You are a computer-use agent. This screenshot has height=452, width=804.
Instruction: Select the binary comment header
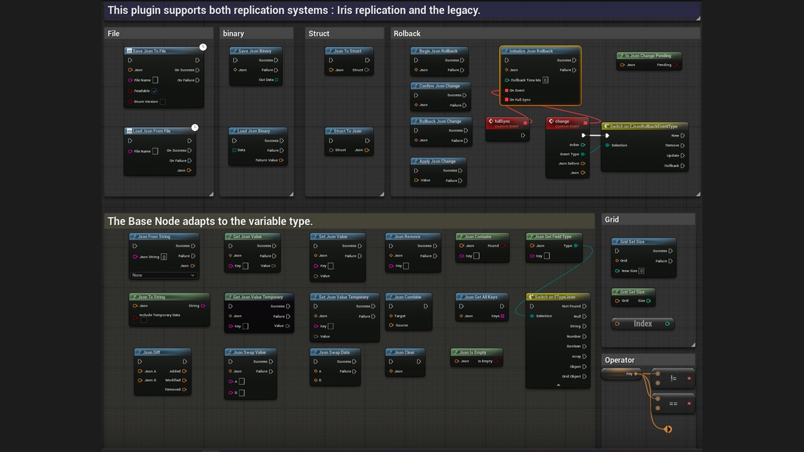[x=256, y=33]
